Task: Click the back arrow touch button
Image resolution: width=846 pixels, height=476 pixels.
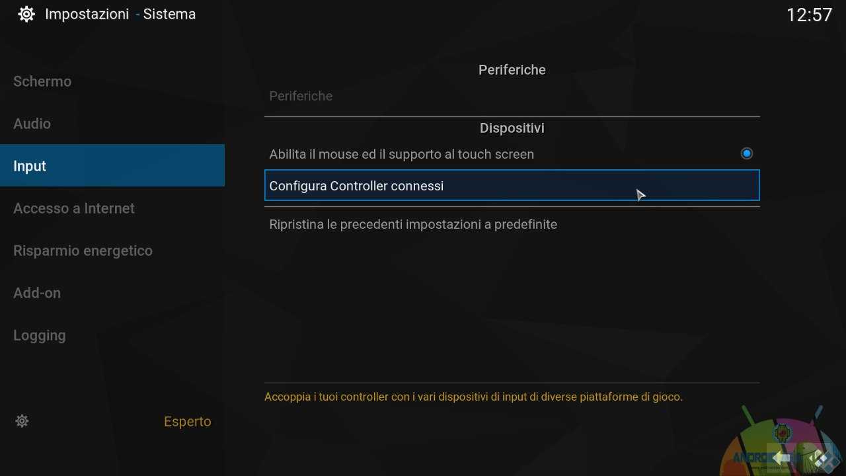Action: 781,457
